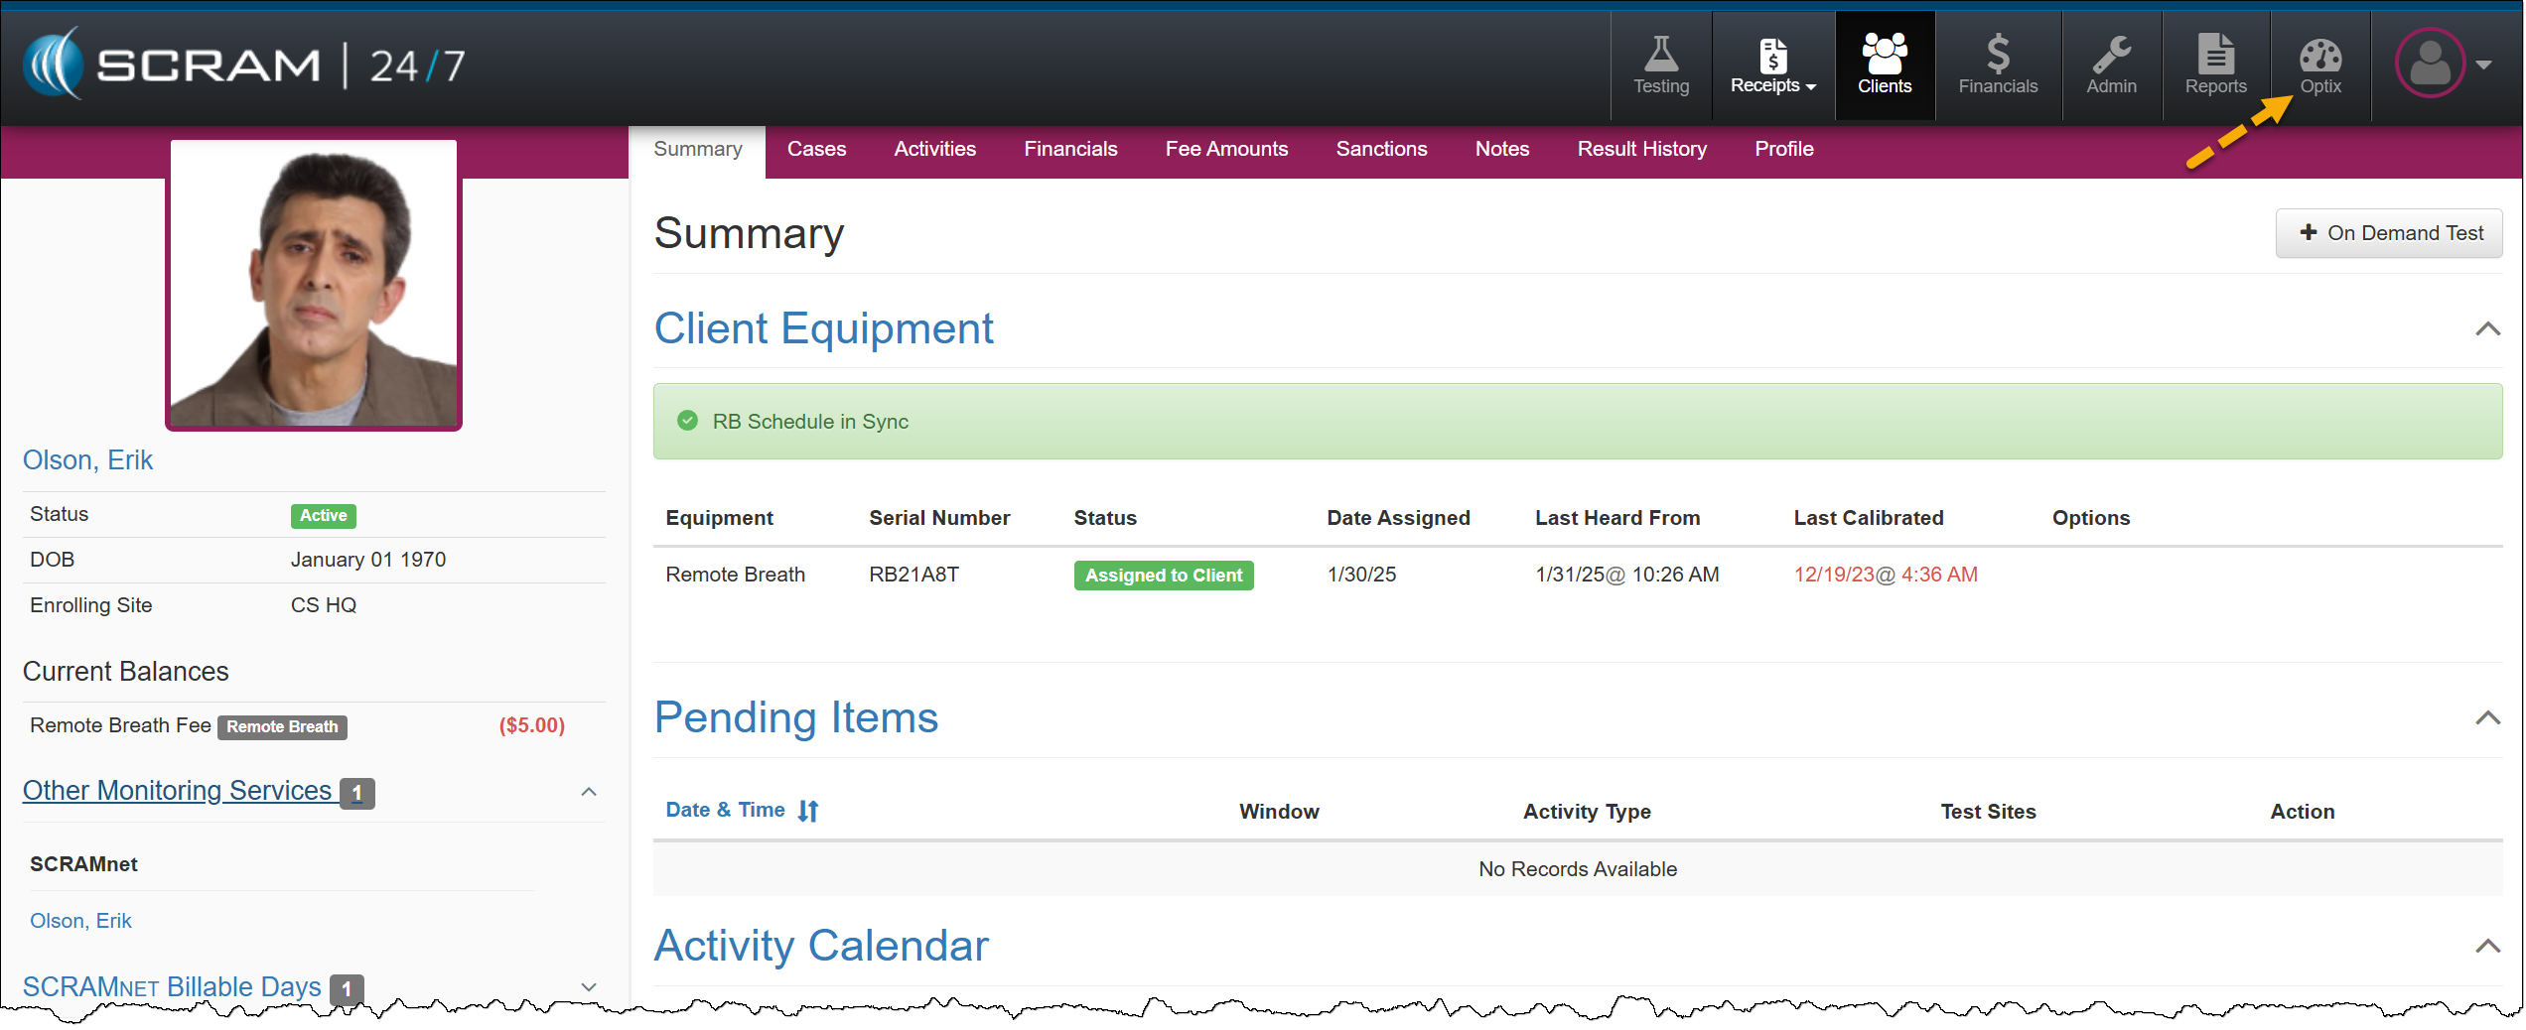The height and width of the screenshot is (1030, 2526).
Task: Collapse the Activity Calendar section
Action: tap(2486, 947)
